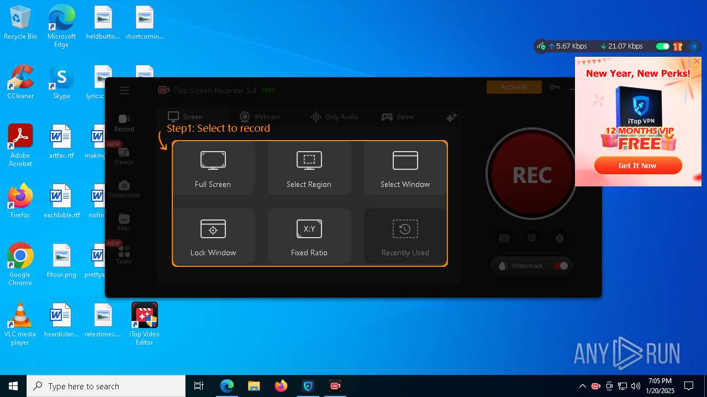Click the keyboard-style icon under REC
707x397 pixels.
pos(504,238)
